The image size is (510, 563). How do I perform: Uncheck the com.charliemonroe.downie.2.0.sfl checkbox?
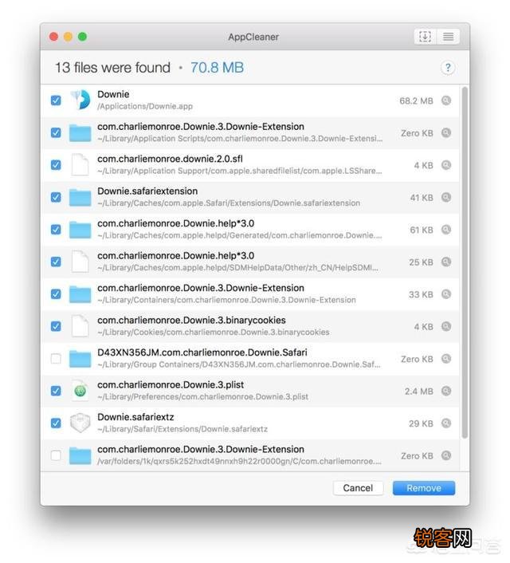pos(56,165)
